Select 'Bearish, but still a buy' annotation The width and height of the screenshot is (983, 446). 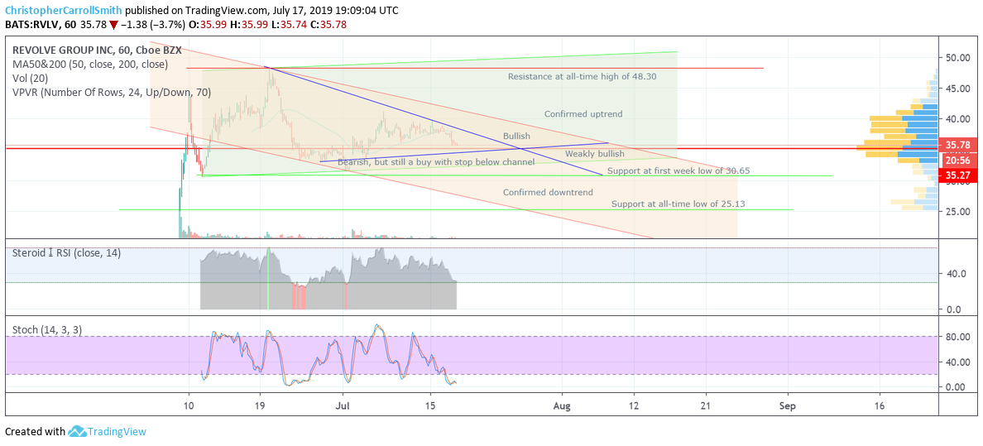[x=436, y=162]
